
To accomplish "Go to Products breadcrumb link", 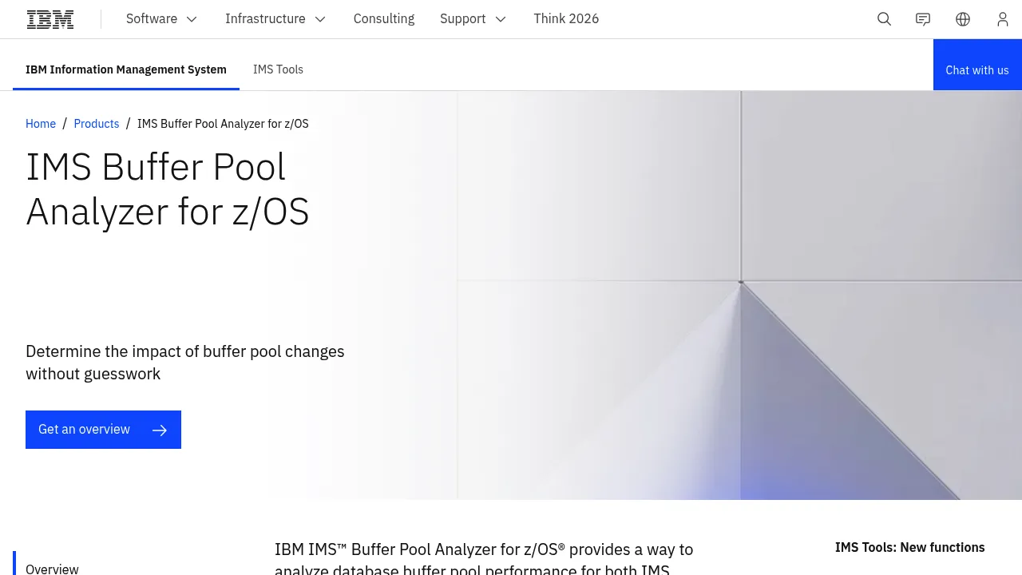I will point(97,124).
